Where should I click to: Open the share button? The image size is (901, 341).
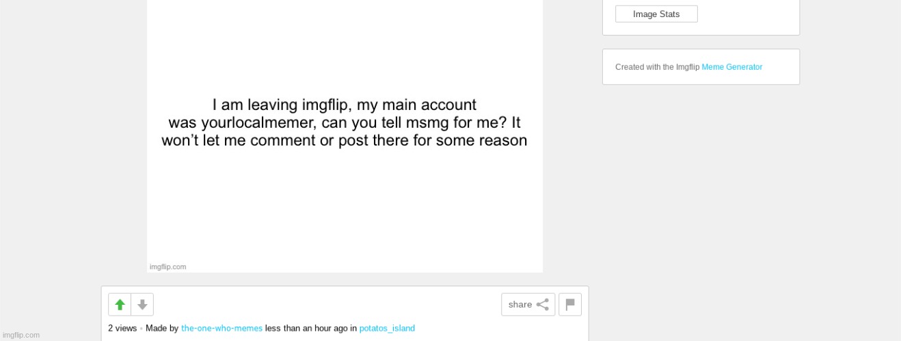click(x=528, y=305)
